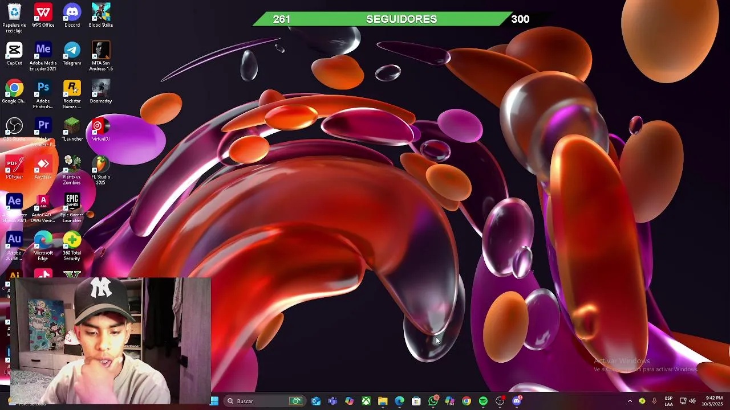Viewport: 730px width, 410px height.
Task: Launch WPS Office from the desktop
Action: pos(43,15)
